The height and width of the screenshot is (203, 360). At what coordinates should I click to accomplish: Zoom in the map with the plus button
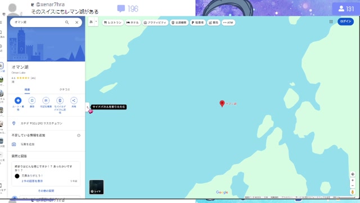point(353,180)
